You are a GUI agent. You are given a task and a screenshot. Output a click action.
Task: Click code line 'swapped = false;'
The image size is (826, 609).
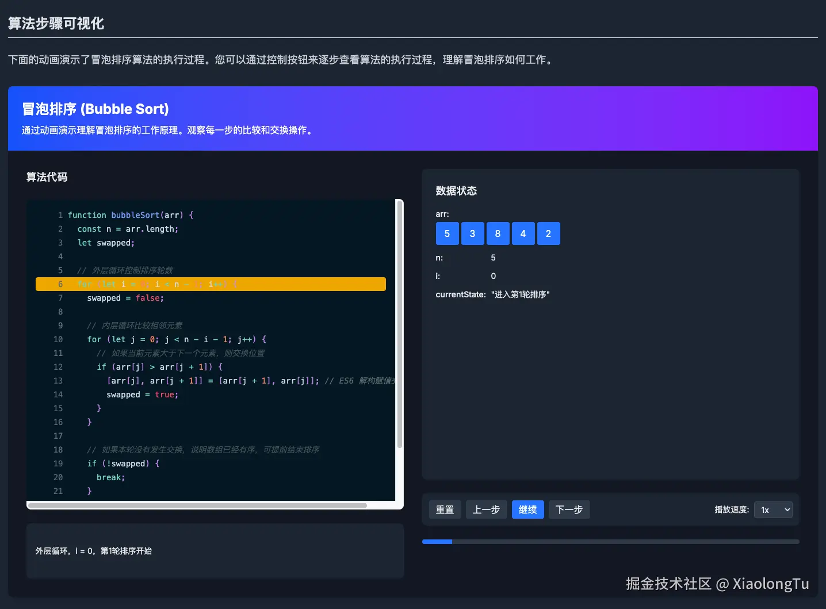(125, 298)
